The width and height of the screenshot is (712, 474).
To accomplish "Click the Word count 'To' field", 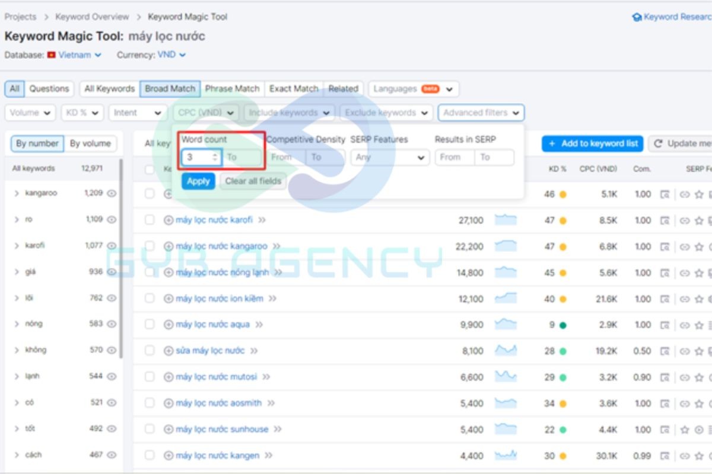I will click(x=242, y=158).
